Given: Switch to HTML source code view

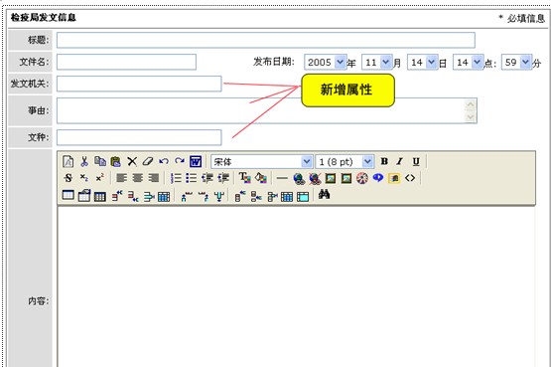Looking at the screenshot, I should tap(410, 178).
